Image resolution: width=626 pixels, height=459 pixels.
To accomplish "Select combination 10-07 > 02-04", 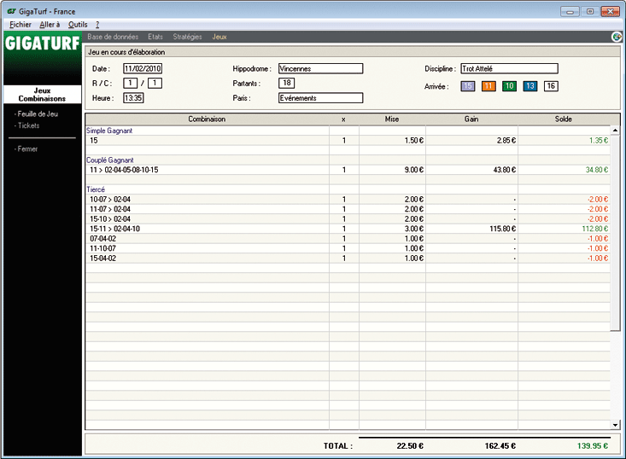I will pos(348,200).
